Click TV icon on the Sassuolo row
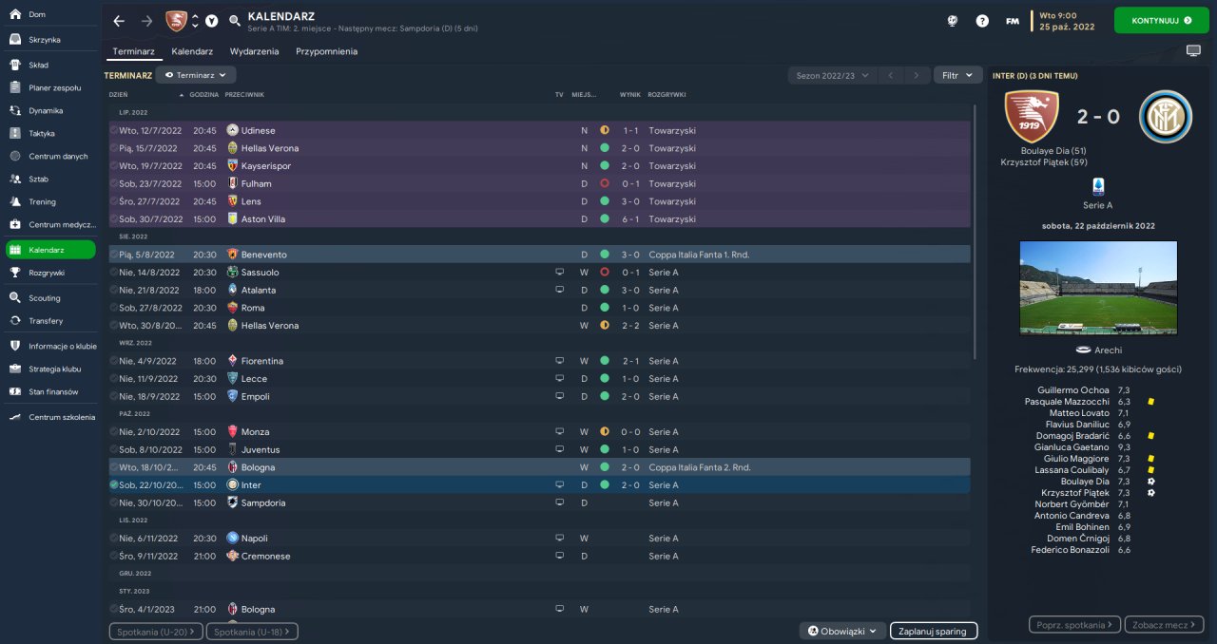Viewport: 1217px width, 644px height. (560, 273)
